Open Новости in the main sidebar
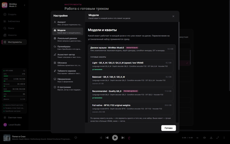Image resolution: width=230 pixels, height=144 pixels. click(14, 35)
